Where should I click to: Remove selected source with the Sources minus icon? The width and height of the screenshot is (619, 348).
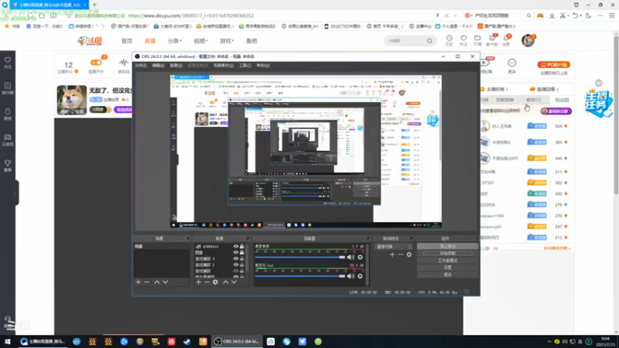[x=207, y=282]
